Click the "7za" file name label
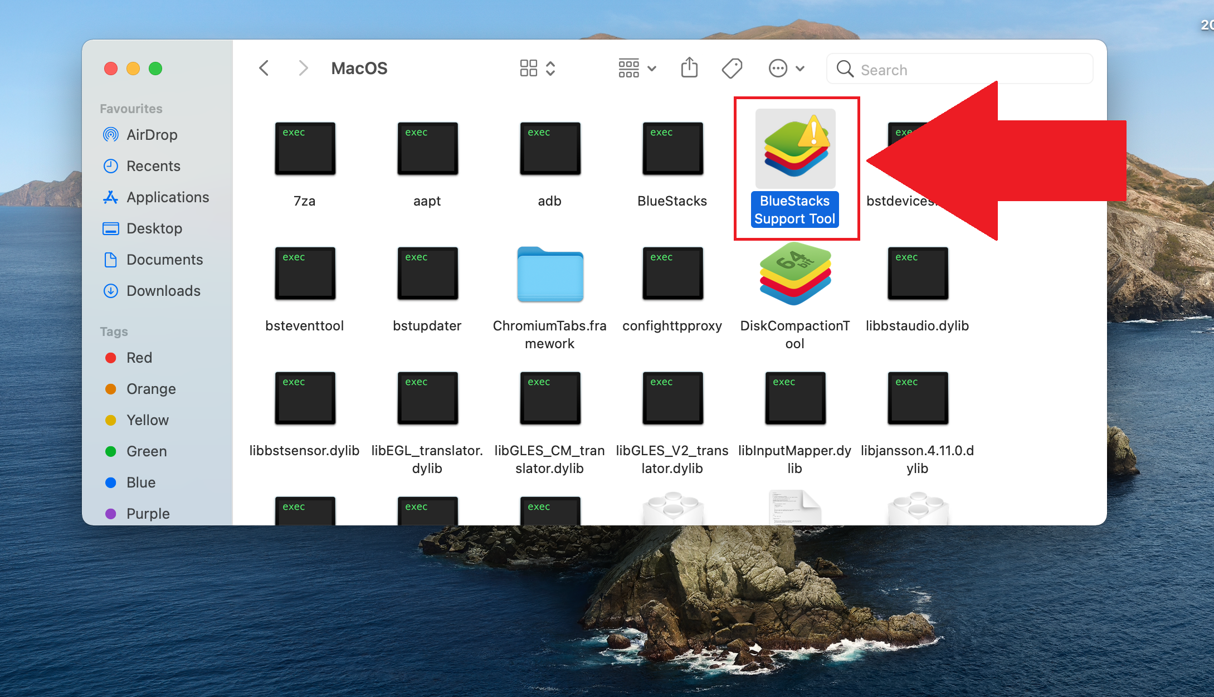 tap(305, 201)
